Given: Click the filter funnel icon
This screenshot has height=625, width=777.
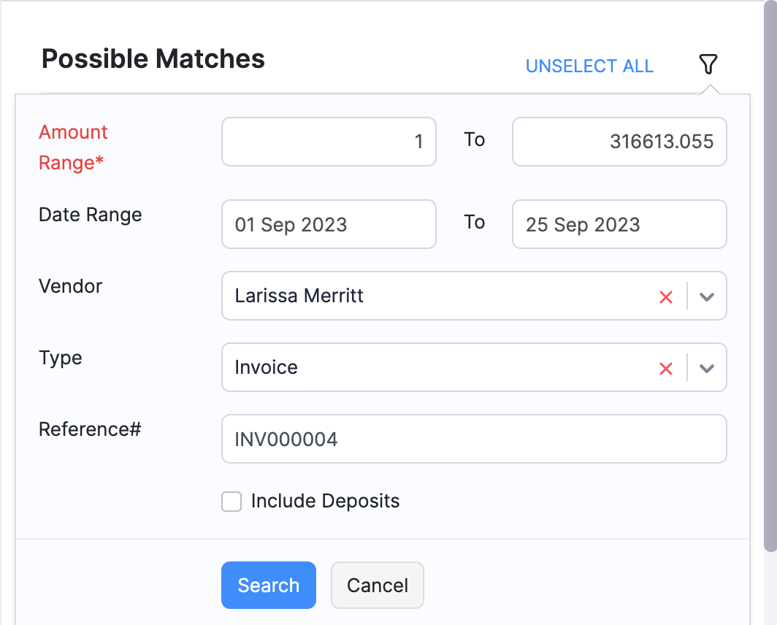Looking at the screenshot, I should 708,64.
